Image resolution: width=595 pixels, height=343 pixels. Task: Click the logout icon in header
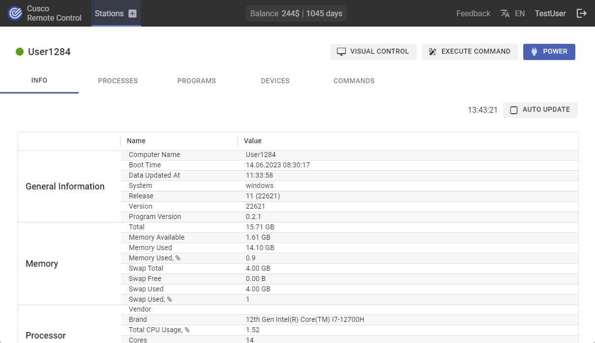tap(582, 13)
